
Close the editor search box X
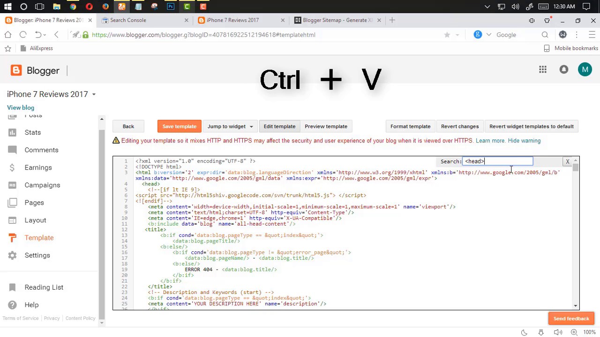click(568, 161)
